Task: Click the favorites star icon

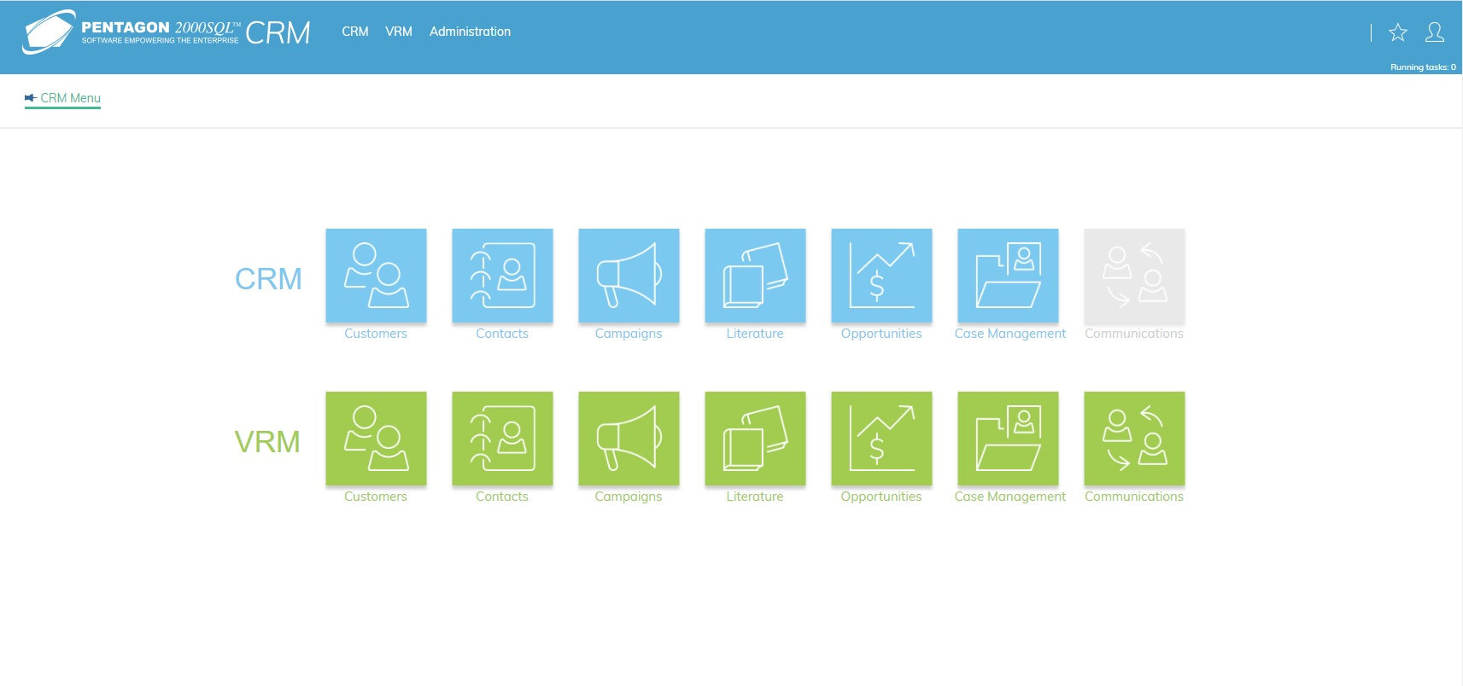Action: click(x=1397, y=32)
